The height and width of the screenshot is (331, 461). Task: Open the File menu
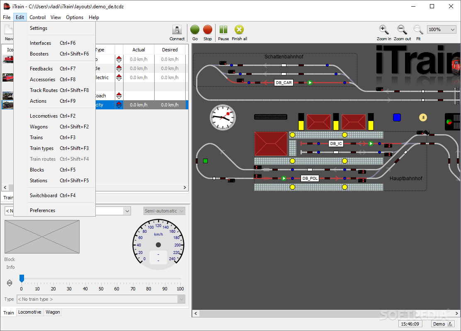7,17
